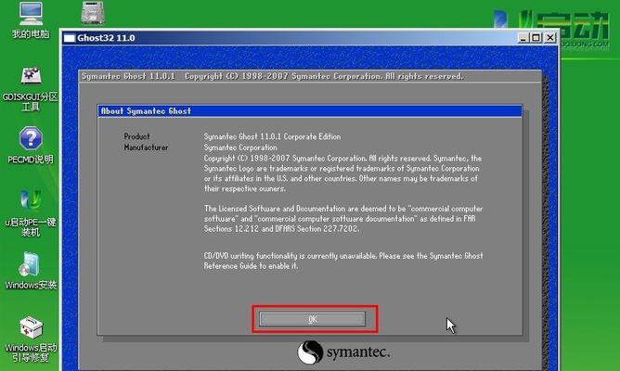This screenshot has height=371, width=620.
Task: Maximize the Ghost32 11.0 window
Action: click(x=536, y=38)
